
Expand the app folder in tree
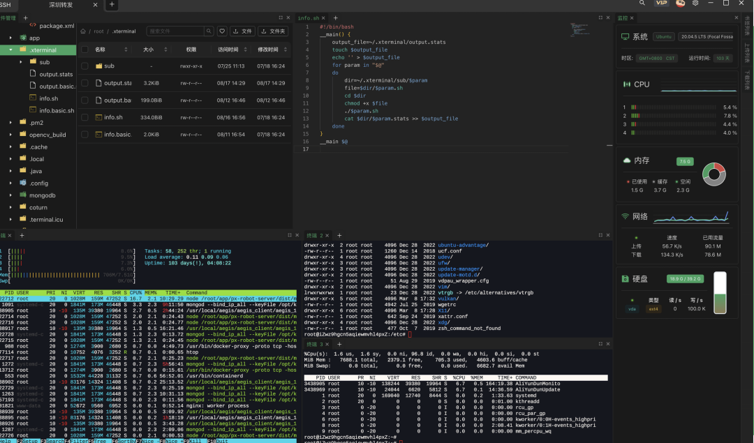[10, 38]
